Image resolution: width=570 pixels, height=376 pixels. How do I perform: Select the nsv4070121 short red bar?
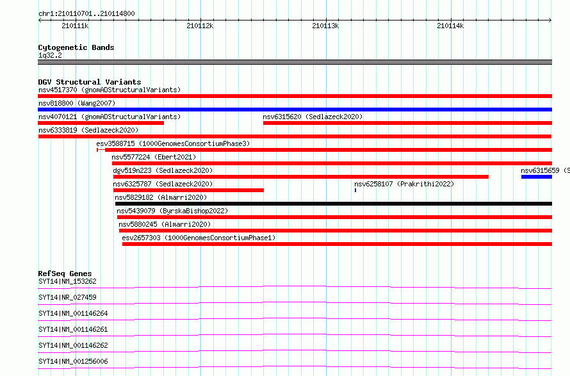[101, 123]
